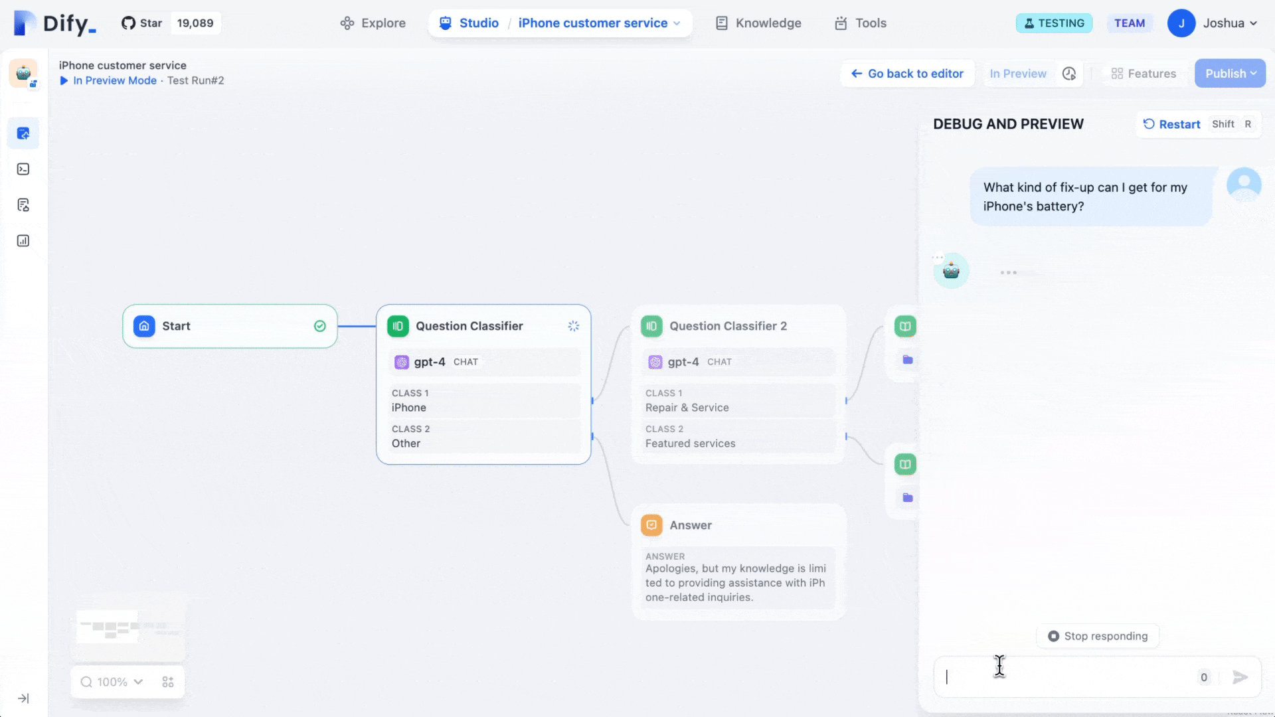Open the Monitoring analytics icon in the sidebar

(23, 240)
